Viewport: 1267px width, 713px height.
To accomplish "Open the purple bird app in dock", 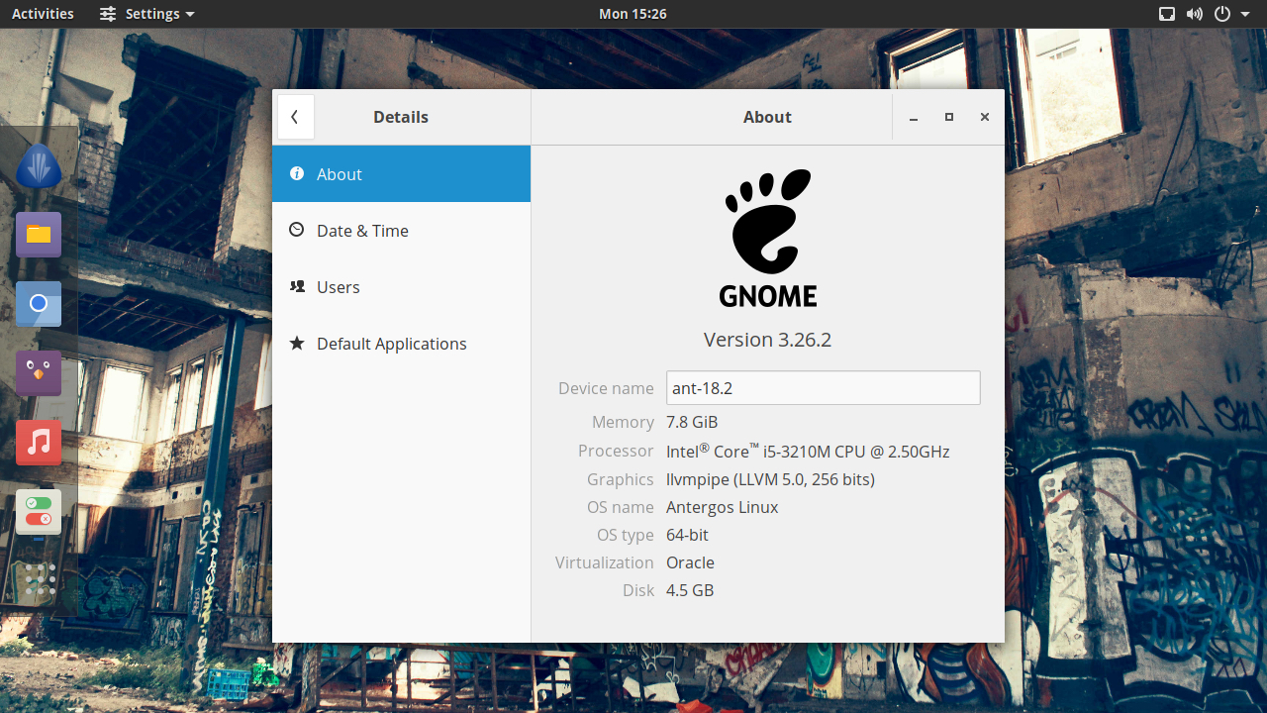I will click(39, 373).
